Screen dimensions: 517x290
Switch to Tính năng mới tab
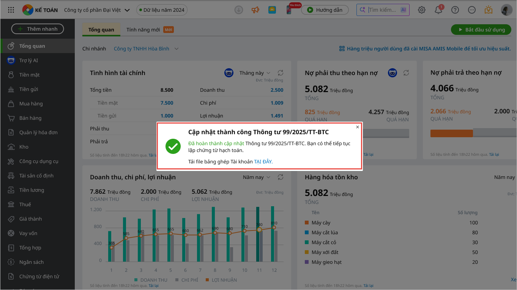pos(143,30)
